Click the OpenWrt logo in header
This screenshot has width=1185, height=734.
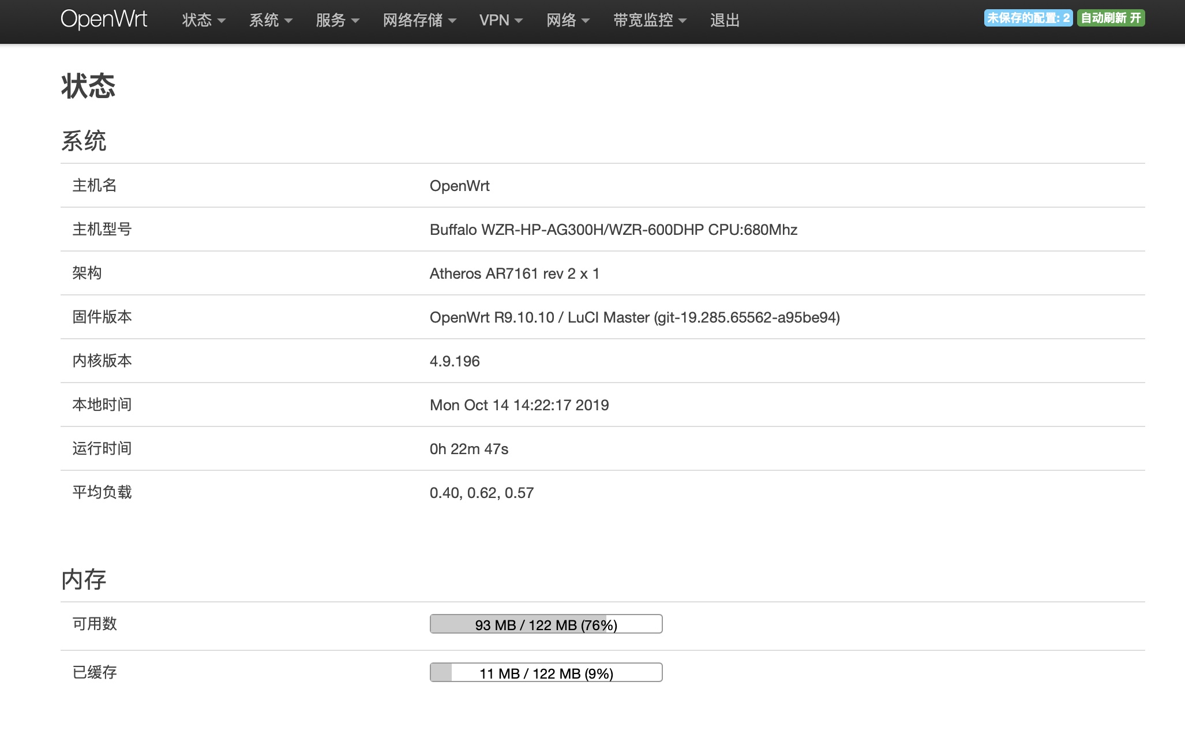point(104,19)
